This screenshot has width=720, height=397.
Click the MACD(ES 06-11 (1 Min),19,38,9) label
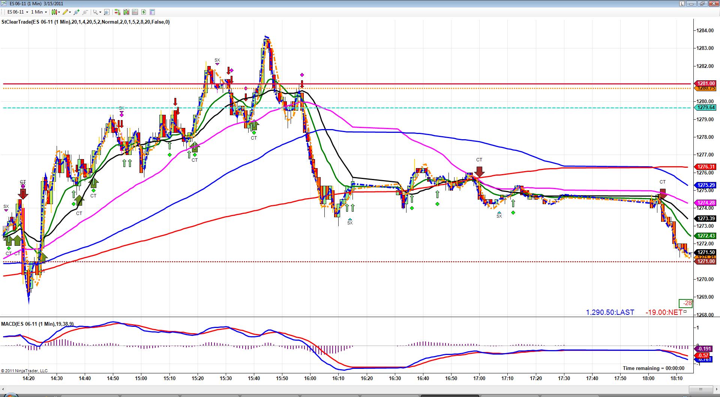[x=37, y=324]
